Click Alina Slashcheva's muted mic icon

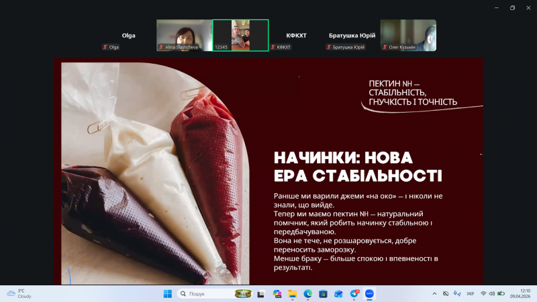[161, 48]
